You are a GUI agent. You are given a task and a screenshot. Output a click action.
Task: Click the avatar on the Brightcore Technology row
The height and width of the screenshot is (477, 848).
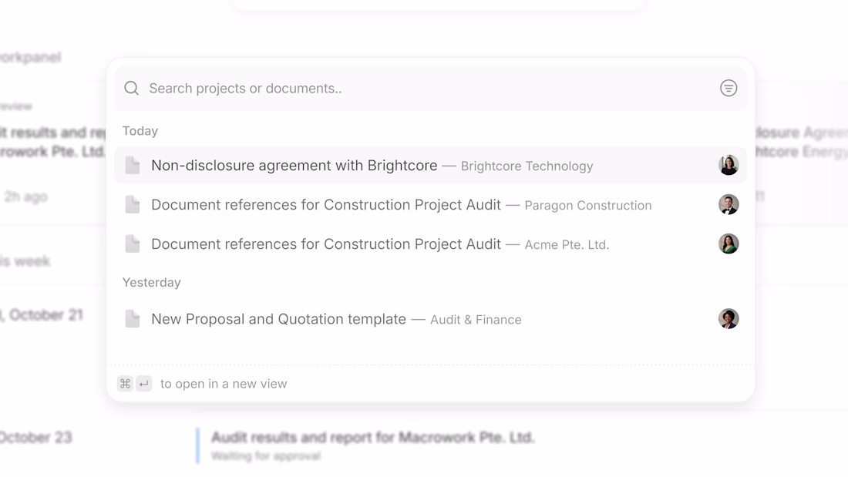click(729, 165)
